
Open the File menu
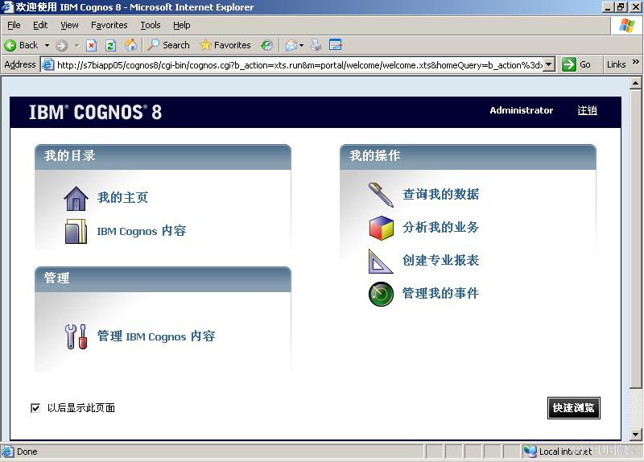click(14, 26)
